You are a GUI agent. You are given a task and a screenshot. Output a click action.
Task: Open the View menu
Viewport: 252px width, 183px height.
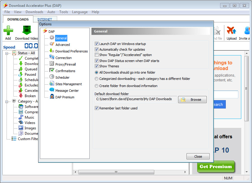[18, 12]
